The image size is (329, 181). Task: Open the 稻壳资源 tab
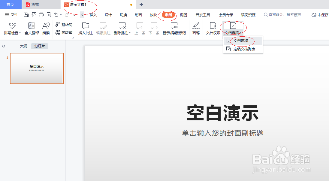pyautogui.click(x=248, y=15)
